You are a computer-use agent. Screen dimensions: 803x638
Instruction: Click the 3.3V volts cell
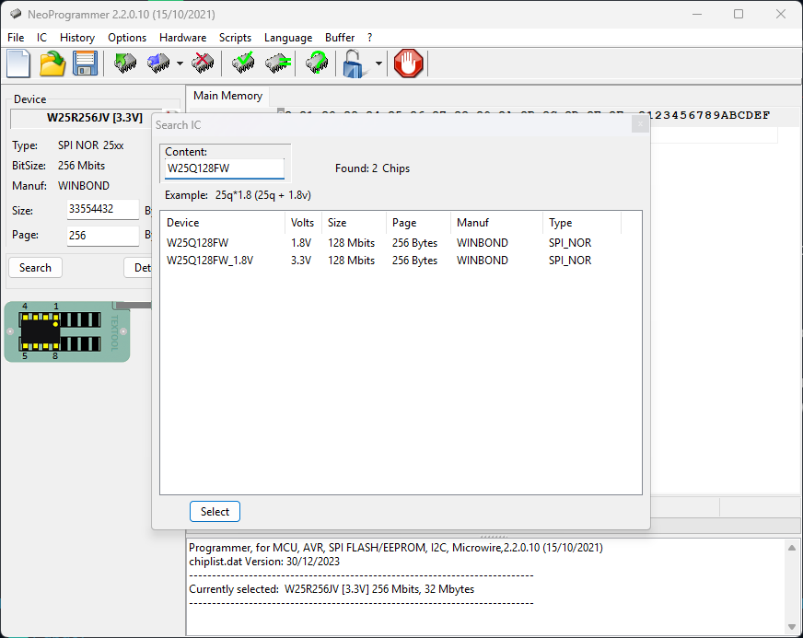tap(301, 261)
